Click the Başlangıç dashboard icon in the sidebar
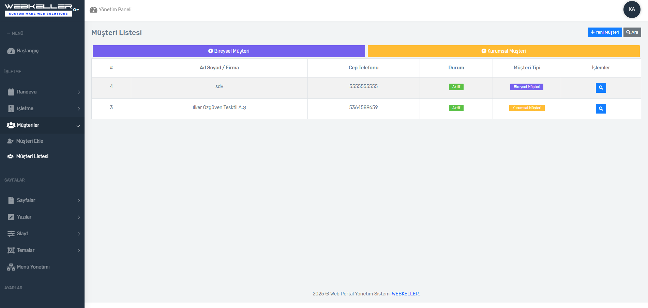This screenshot has width=648, height=308. pos(11,51)
